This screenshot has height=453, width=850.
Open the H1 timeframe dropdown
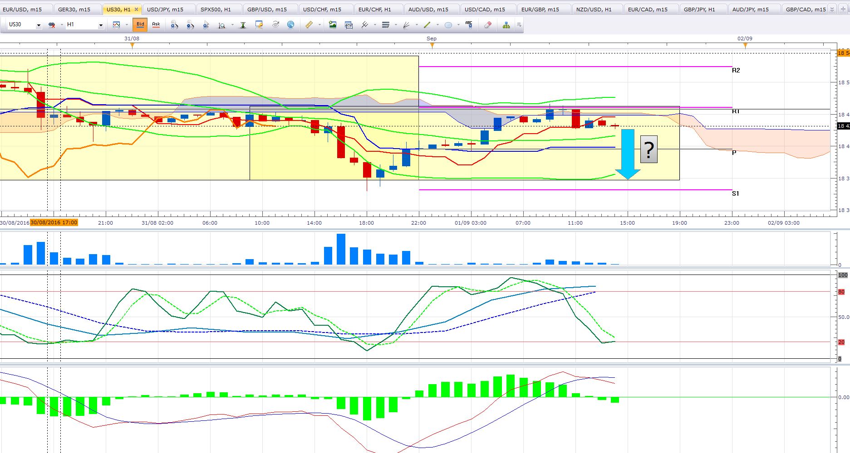pyautogui.click(x=101, y=25)
